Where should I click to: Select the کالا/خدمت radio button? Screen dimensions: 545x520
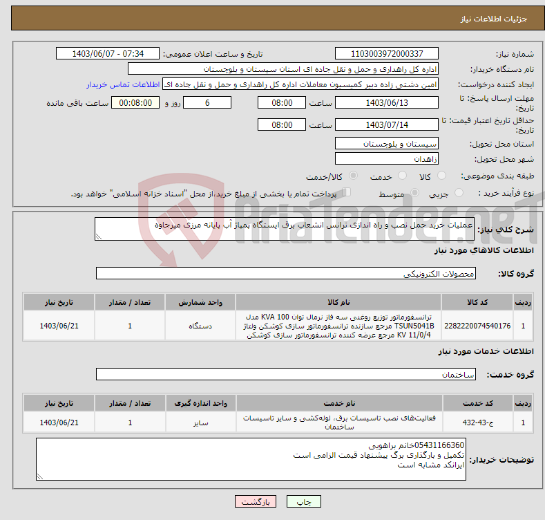[353, 176]
